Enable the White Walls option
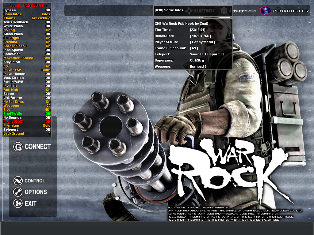314x235 pixels. pyautogui.click(x=27, y=26)
